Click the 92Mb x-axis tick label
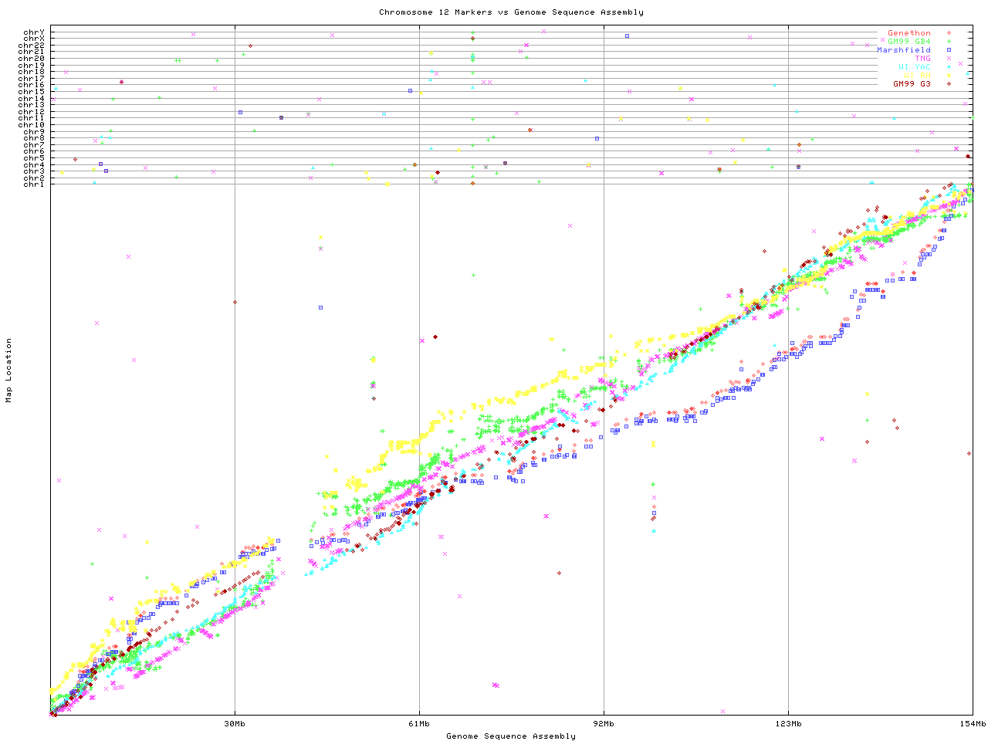This screenshot has width=988, height=741. coord(604,724)
